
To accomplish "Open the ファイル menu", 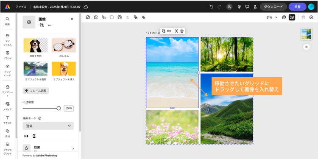I will point(21,7).
